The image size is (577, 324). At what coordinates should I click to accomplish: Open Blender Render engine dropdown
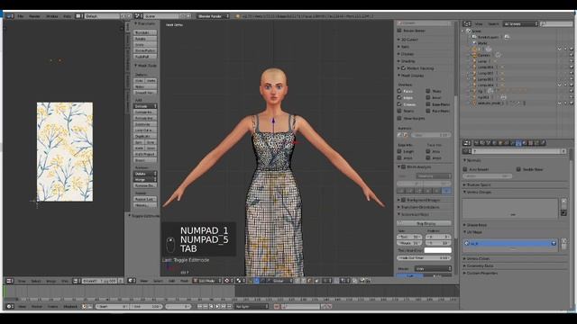213,16
